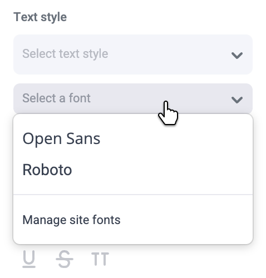
Task: Enable the crossed-out S text style
Action: pos(65,259)
